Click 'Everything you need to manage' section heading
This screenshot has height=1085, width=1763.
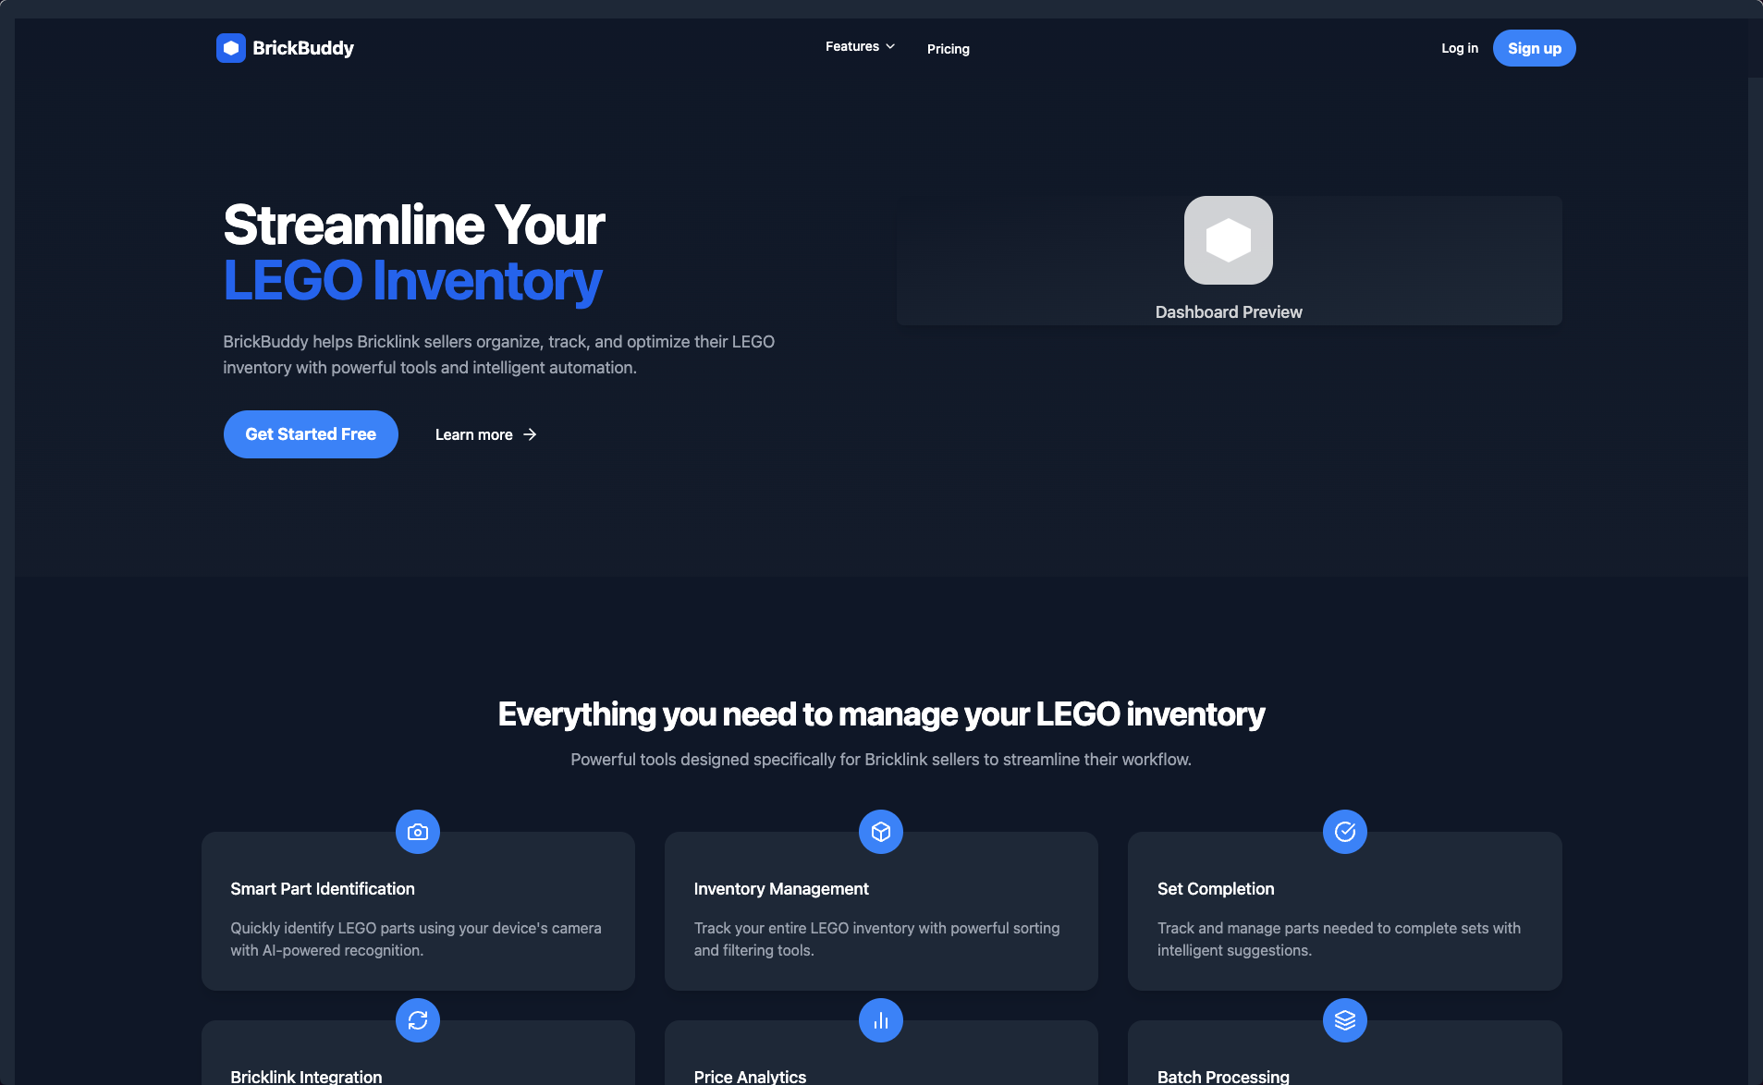881,714
